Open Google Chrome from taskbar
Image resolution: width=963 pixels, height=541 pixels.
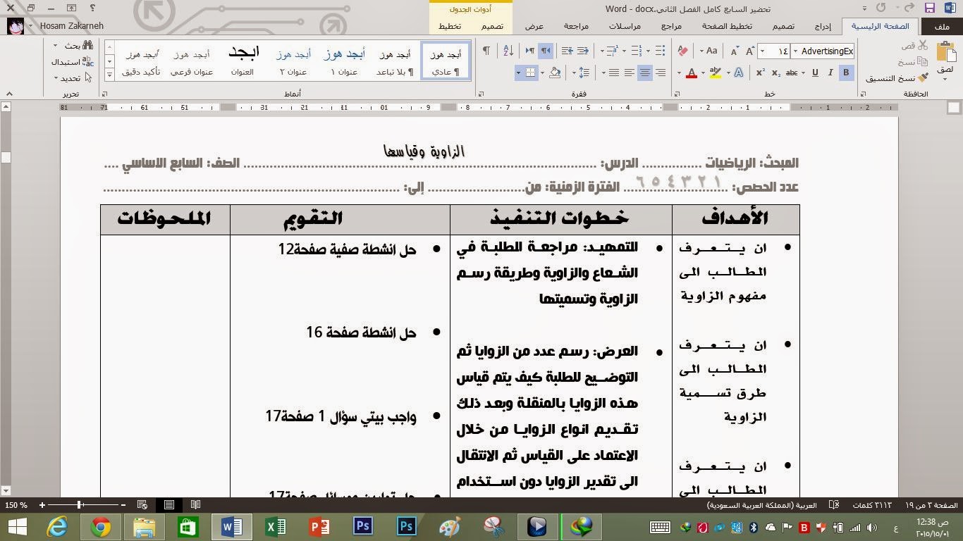click(101, 526)
